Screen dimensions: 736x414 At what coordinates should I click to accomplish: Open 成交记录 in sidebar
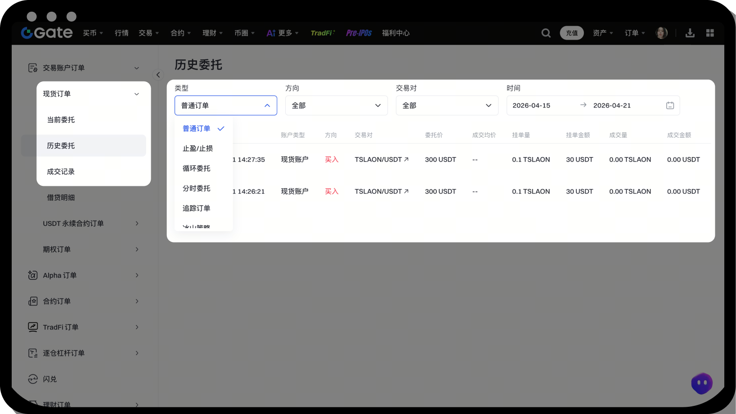coord(61,171)
